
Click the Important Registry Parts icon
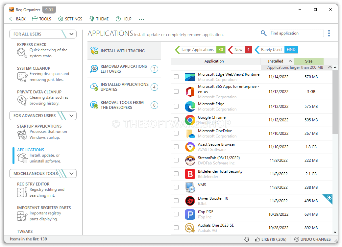pyautogui.click(x=22, y=216)
